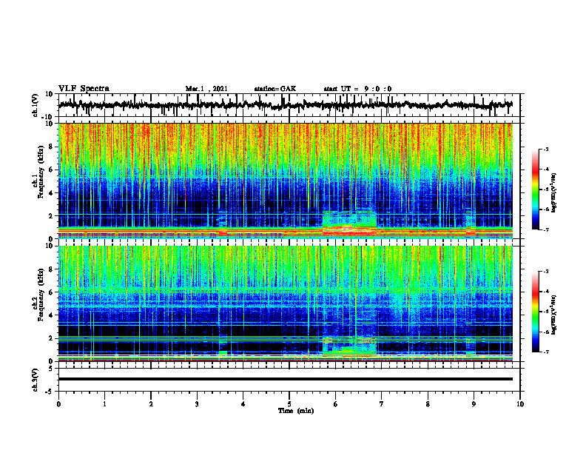Click time-axis tick label "6"

pyautogui.click(x=336, y=404)
